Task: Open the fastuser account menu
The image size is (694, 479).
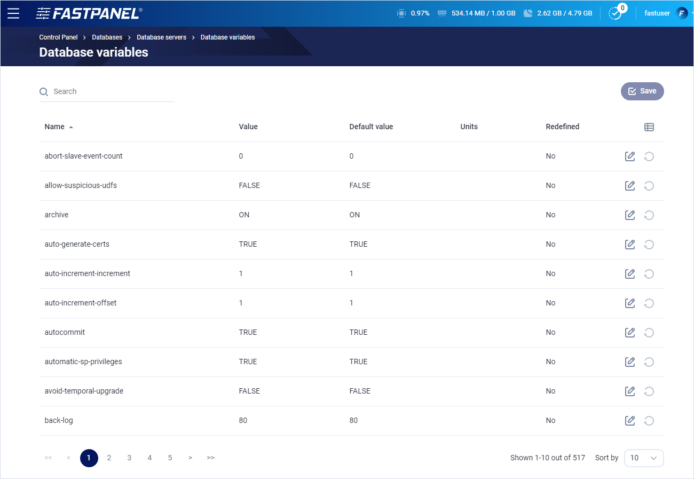Action: point(657,13)
